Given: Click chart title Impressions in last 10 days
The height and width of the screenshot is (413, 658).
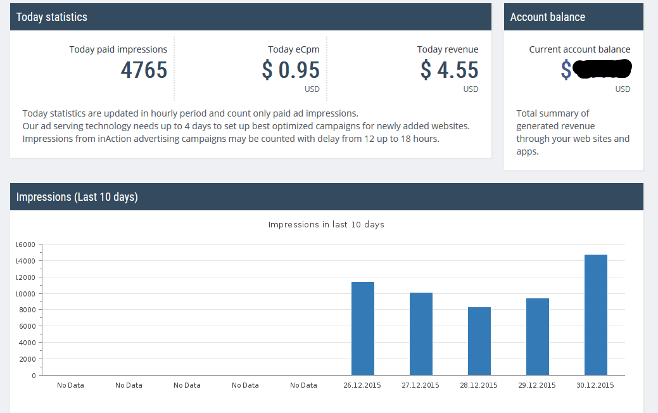Looking at the screenshot, I should (x=326, y=225).
